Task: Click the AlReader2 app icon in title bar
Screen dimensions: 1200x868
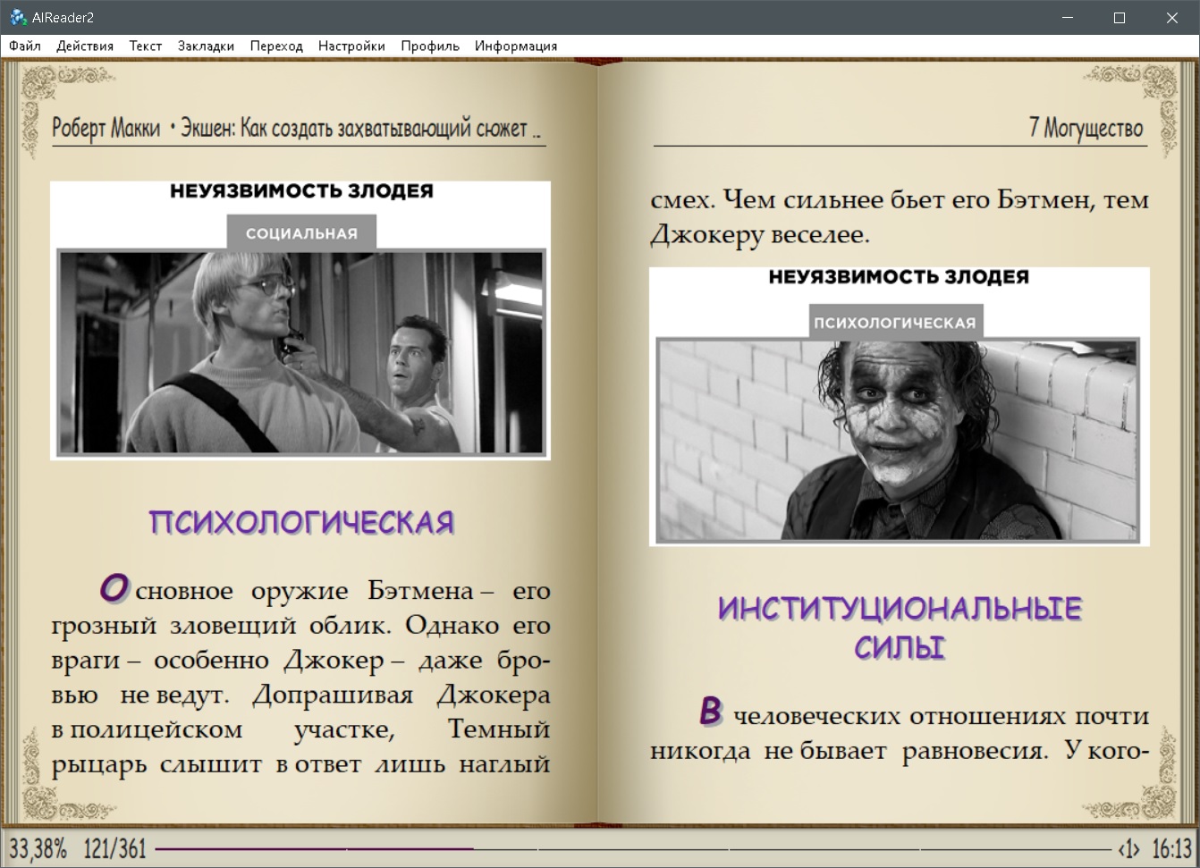Action: [17, 17]
